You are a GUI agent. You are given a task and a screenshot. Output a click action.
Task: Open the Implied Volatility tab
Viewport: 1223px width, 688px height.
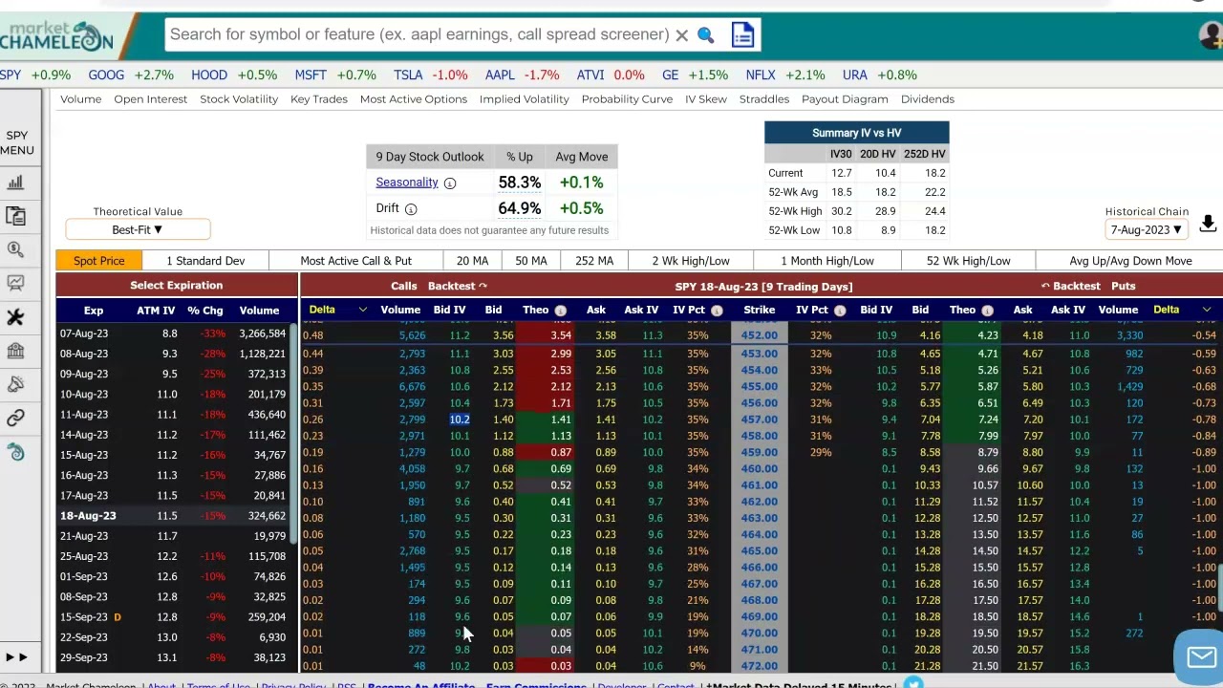click(525, 99)
